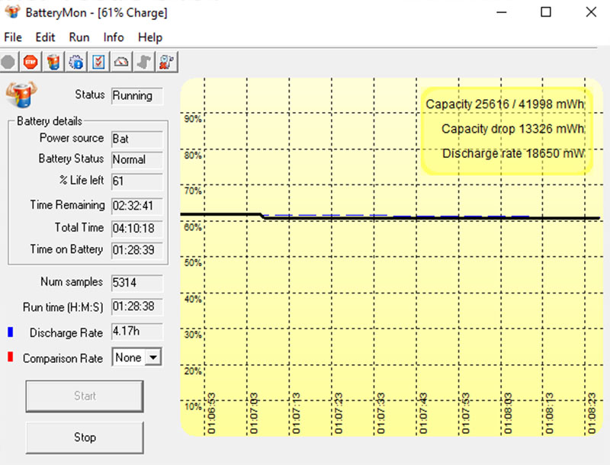Click the speedometer gauge toolbar icon
This screenshot has height=465, width=610.
tap(120, 61)
